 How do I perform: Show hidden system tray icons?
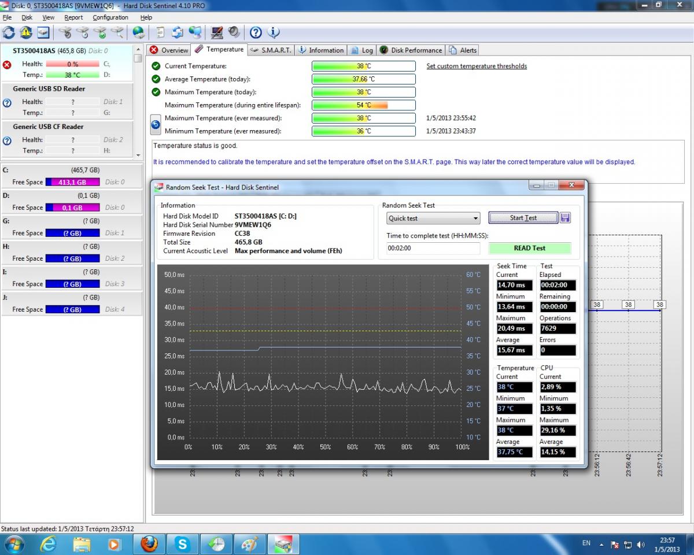point(603,544)
